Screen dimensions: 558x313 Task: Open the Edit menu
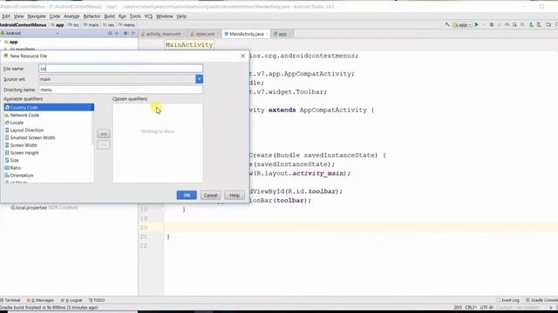[x=6, y=17]
